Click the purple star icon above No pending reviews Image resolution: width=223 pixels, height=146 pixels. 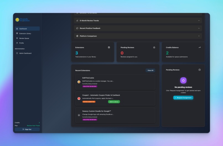click(183, 80)
